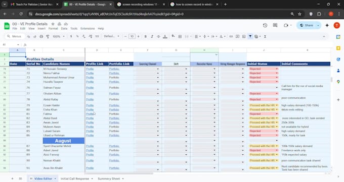
Task: Increase font size with plus button
Action: (x=138, y=36)
